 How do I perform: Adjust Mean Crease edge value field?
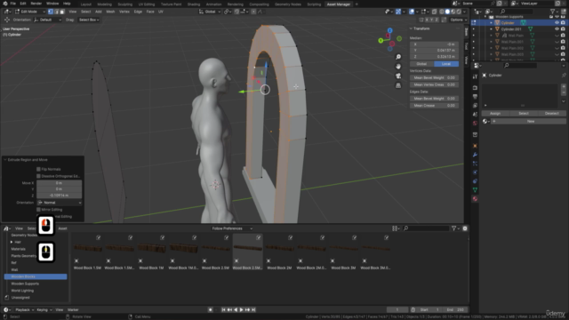435,106
